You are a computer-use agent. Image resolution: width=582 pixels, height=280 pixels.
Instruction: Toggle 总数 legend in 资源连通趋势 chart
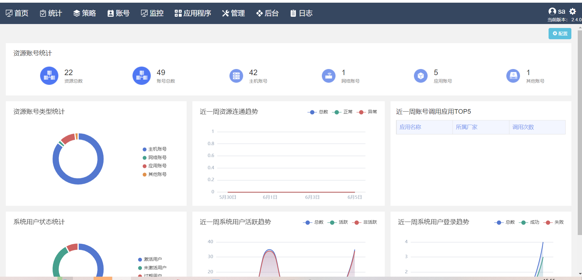[x=318, y=112]
